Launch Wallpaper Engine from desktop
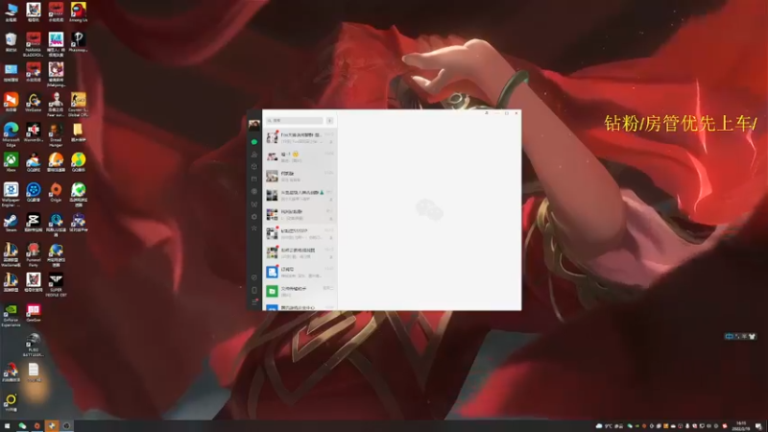Viewport: 768px width, 432px height. [11, 195]
